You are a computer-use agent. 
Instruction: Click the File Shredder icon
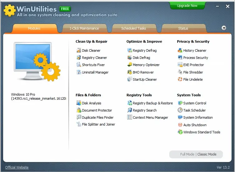pyautogui.click(x=180, y=72)
